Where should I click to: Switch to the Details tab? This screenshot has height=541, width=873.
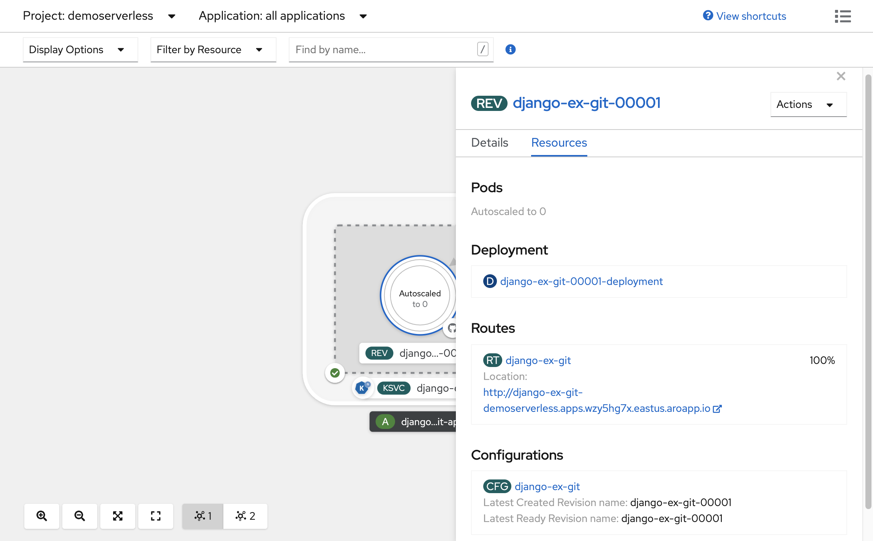[490, 142]
